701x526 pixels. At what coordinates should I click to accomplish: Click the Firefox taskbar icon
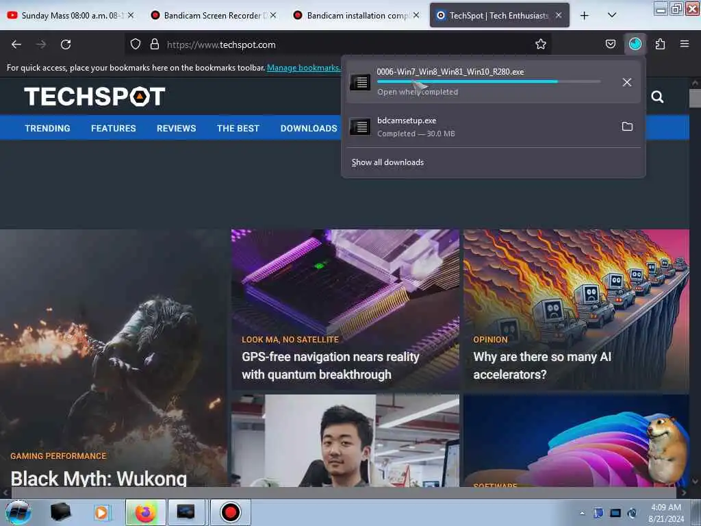(145, 512)
